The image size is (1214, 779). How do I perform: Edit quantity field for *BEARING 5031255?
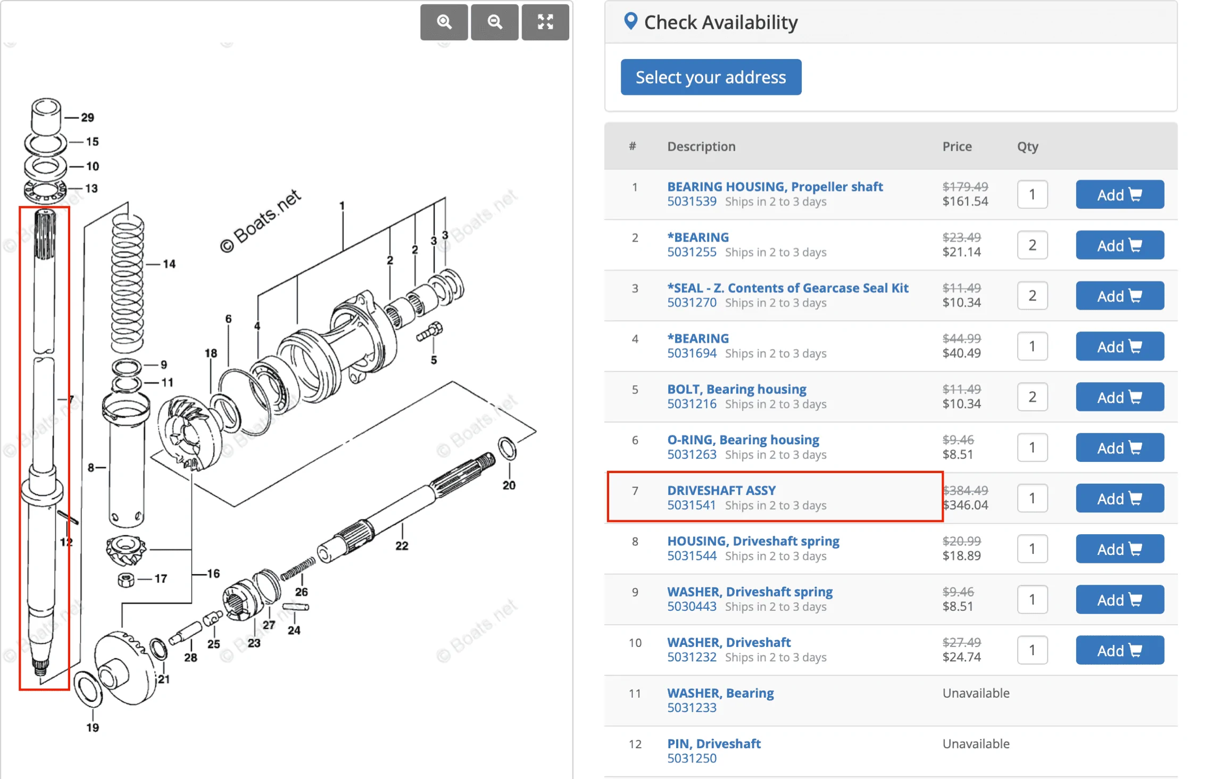pyautogui.click(x=1032, y=245)
